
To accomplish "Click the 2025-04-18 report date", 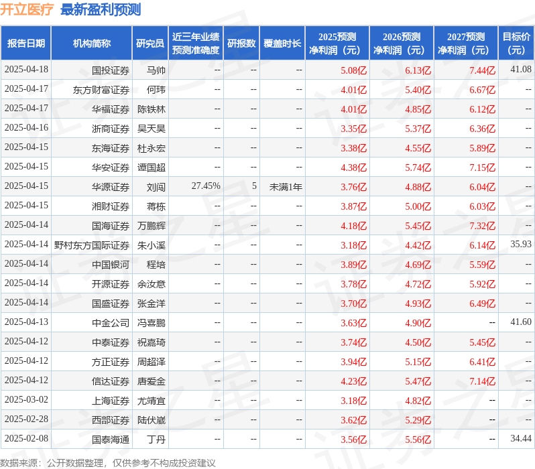I will [x=26, y=69].
